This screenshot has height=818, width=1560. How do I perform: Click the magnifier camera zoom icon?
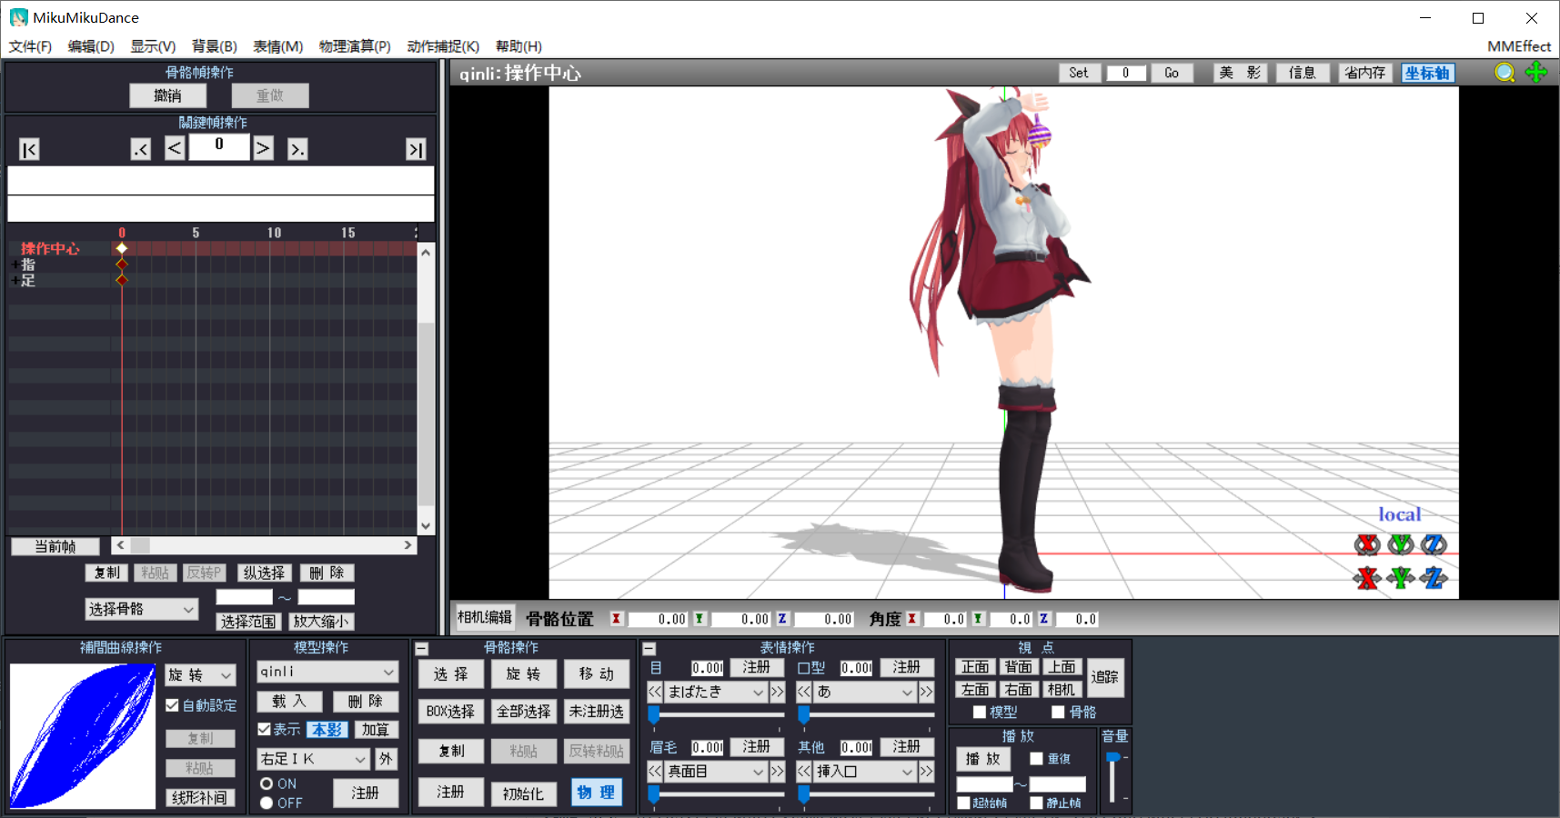[1505, 73]
